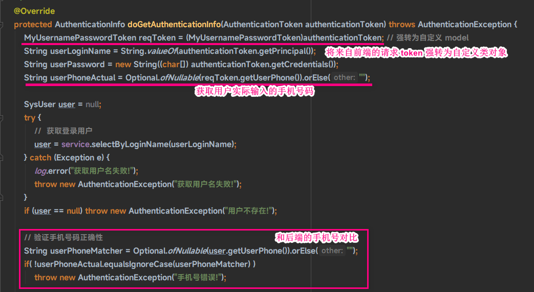Click user.getUserPhone() call
This screenshot has width=534, height=292.
(x=249, y=251)
